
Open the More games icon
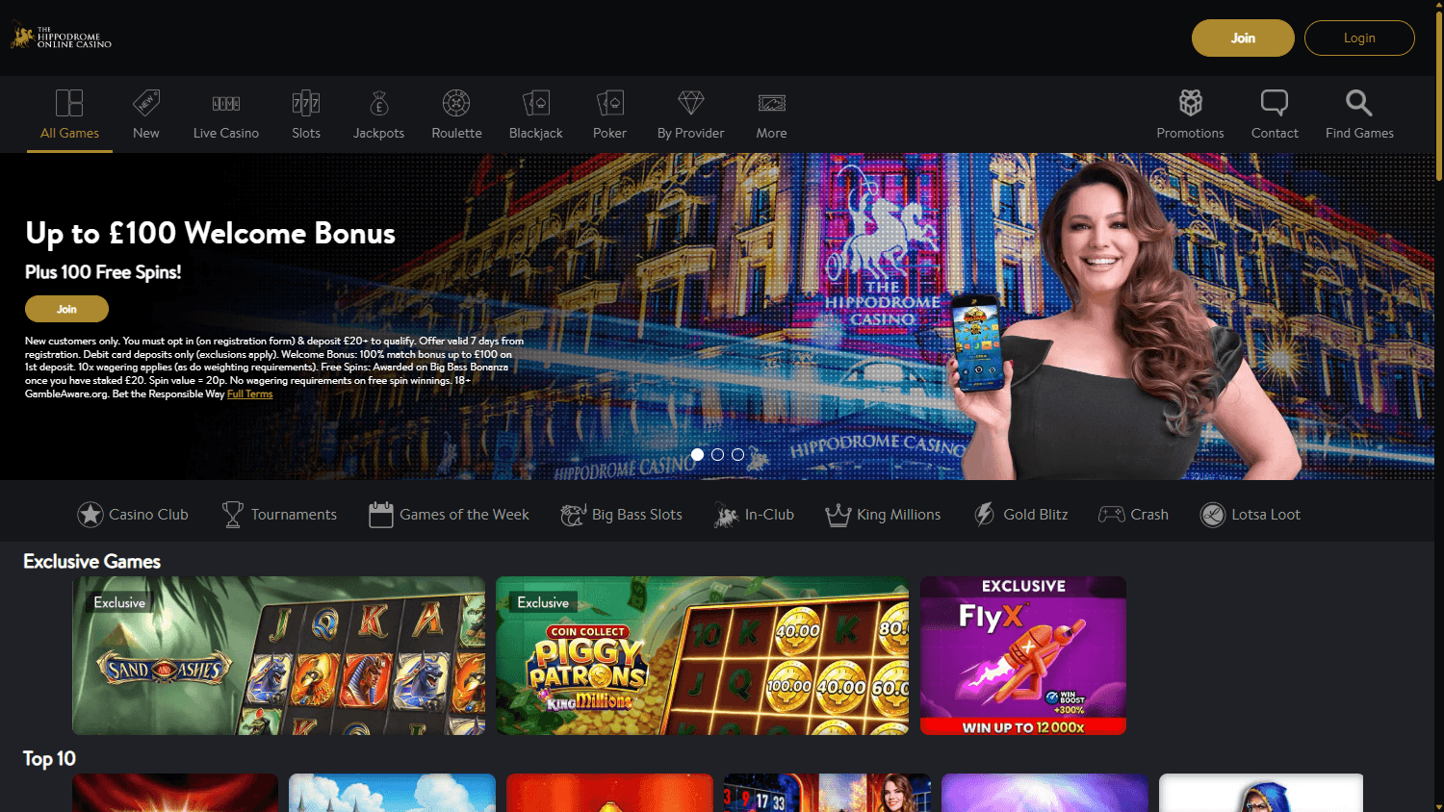[772, 103]
